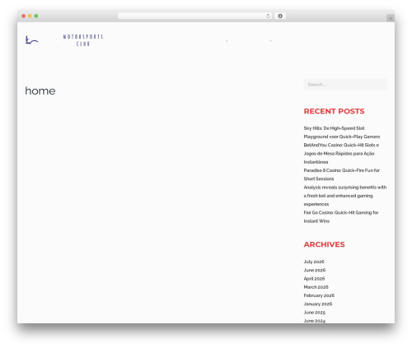View the February 2026 archive
The width and height of the screenshot is (412, 348).
coord(319,295)
